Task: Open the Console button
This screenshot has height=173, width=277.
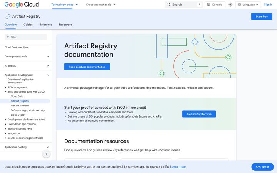Action: point(215,5)
